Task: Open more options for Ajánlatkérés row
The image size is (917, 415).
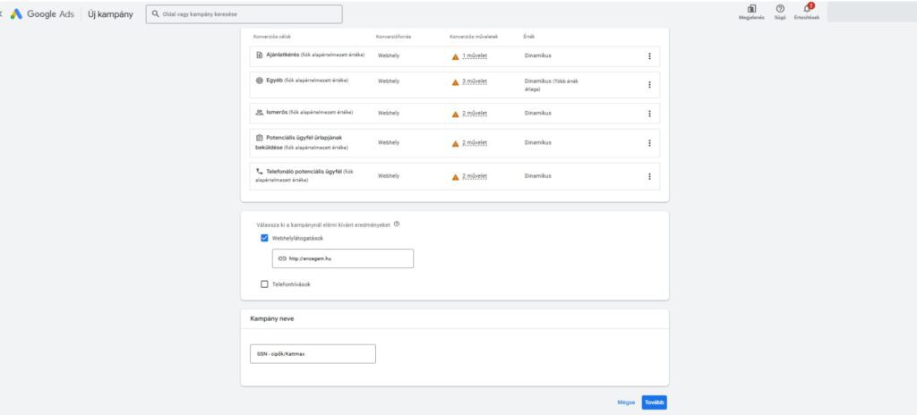Action: (x=649, y=56)
